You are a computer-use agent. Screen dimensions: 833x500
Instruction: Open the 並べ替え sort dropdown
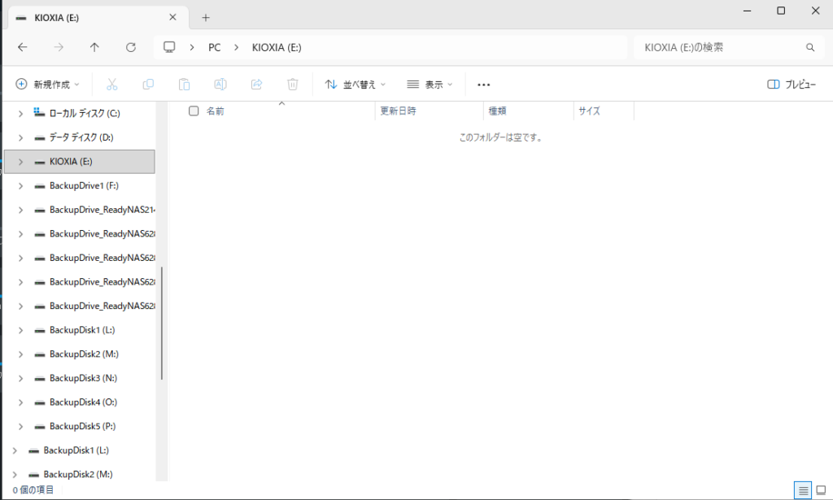coord(355,85)
